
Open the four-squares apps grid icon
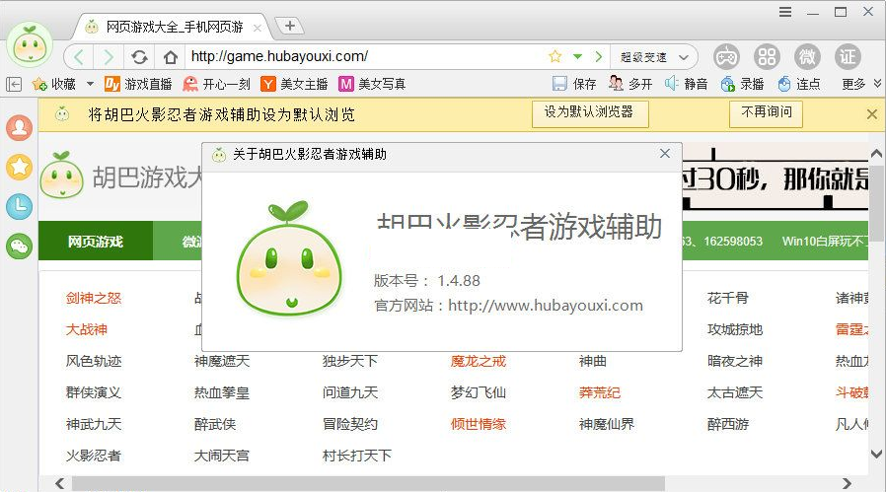[x=767, y=56]
